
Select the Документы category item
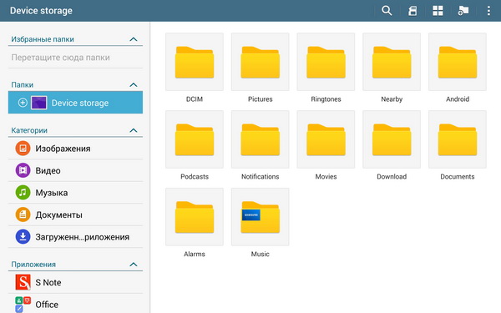(x=76, y=215)
